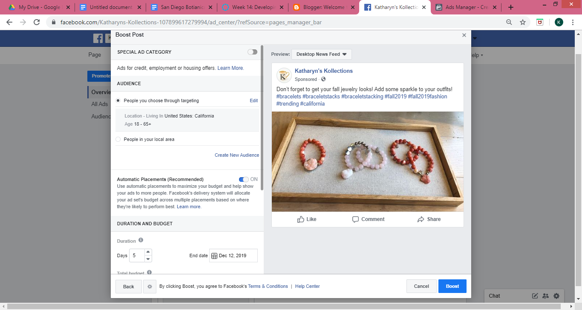Click the #california hashtag
The height and width of the screenshot is (310, 582).
(312, 104)
